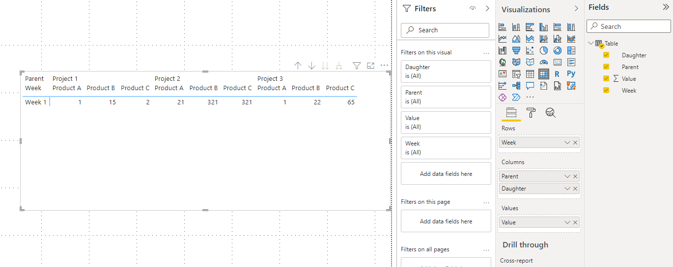Image resolution: width=673 pixels, height=267 pixels.
Task: Select the area chart visualization
Action: click(x=516, y=39)
